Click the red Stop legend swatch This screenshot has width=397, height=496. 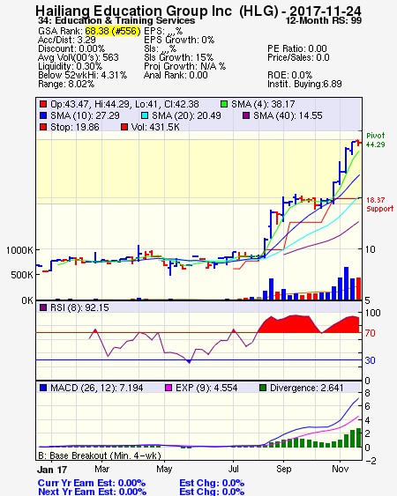[x=43, y=127]
